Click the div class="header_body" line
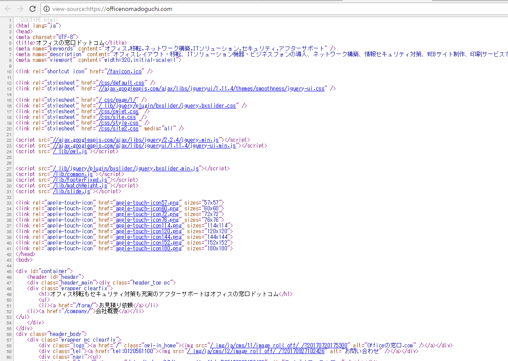The width and height of the screenshot is (508, 361). click(51, 334)
